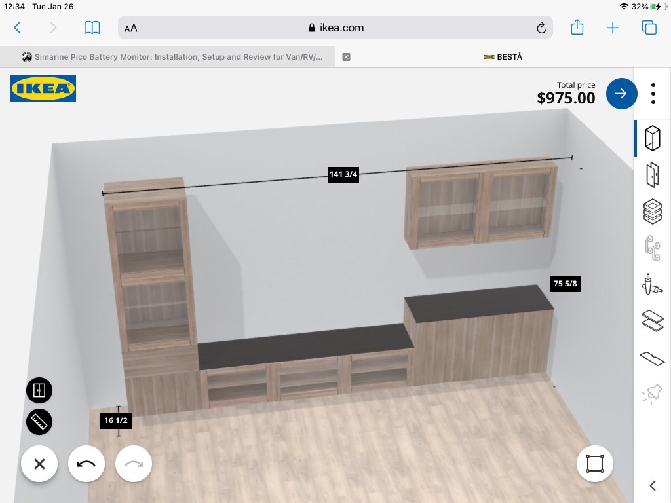Close the planner with the X button
This screenshot has width=671, height=503.
[x=39, y=464]
